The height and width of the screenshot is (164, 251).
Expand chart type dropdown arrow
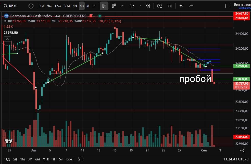122,6
